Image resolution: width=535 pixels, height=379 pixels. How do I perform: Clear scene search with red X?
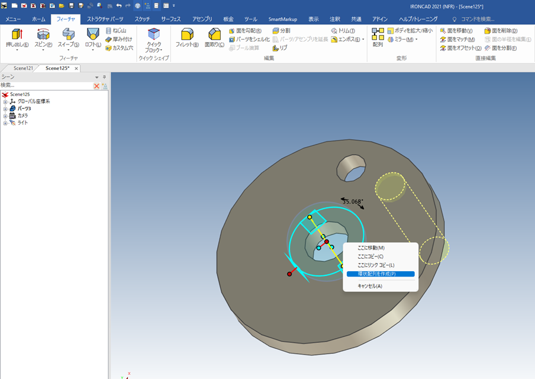point(96,86)
